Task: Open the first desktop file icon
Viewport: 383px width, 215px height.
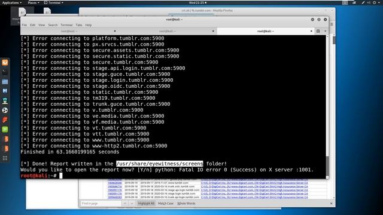Action: 22,12
